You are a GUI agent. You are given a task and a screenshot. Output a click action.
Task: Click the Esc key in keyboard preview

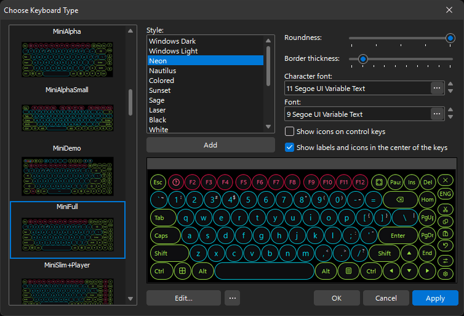(158, 182)
